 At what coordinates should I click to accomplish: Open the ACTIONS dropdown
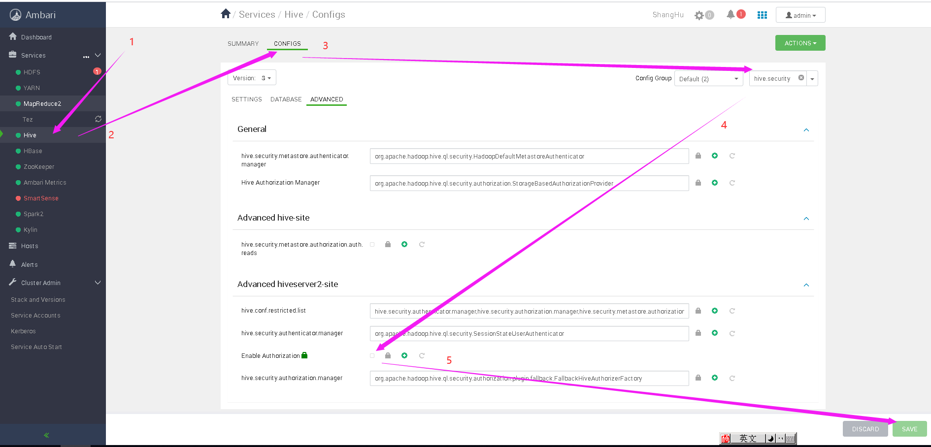[800, 43]
